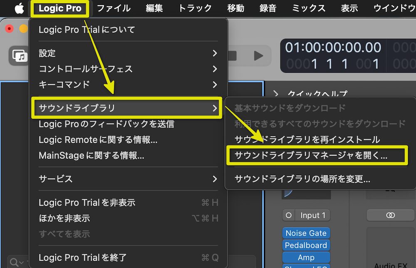Click the stereo link format button

pos(390,215)
